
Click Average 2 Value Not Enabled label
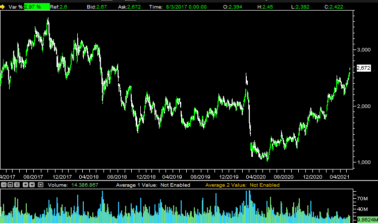[x=242, y=185]
